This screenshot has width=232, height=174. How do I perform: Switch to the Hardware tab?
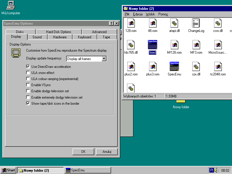click(x=60, y=37)
